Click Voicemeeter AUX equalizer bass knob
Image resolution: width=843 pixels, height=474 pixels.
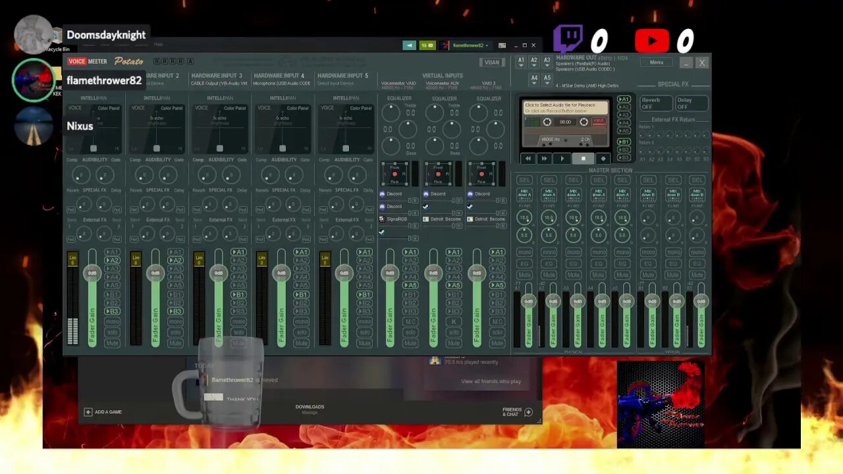(435, 146)
